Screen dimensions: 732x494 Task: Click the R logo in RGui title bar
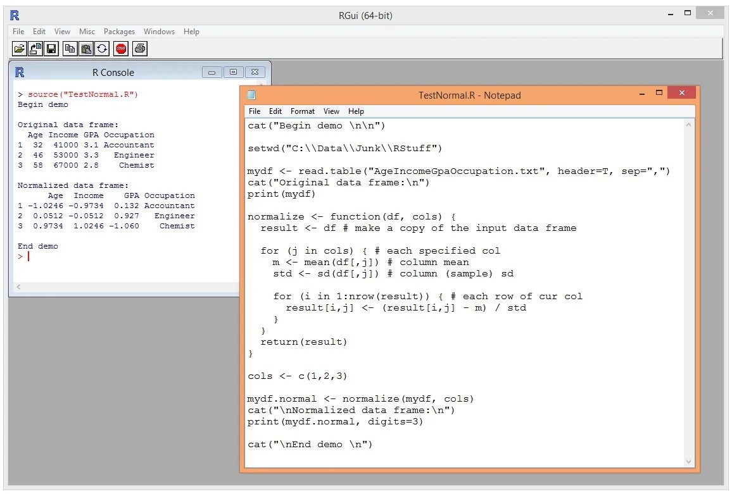(15, 15)
